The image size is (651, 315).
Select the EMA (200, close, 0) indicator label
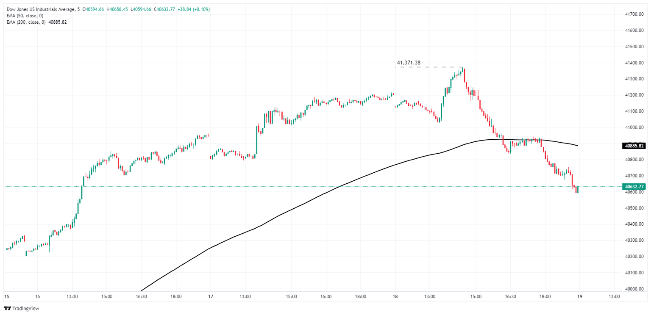coord(27,22)
